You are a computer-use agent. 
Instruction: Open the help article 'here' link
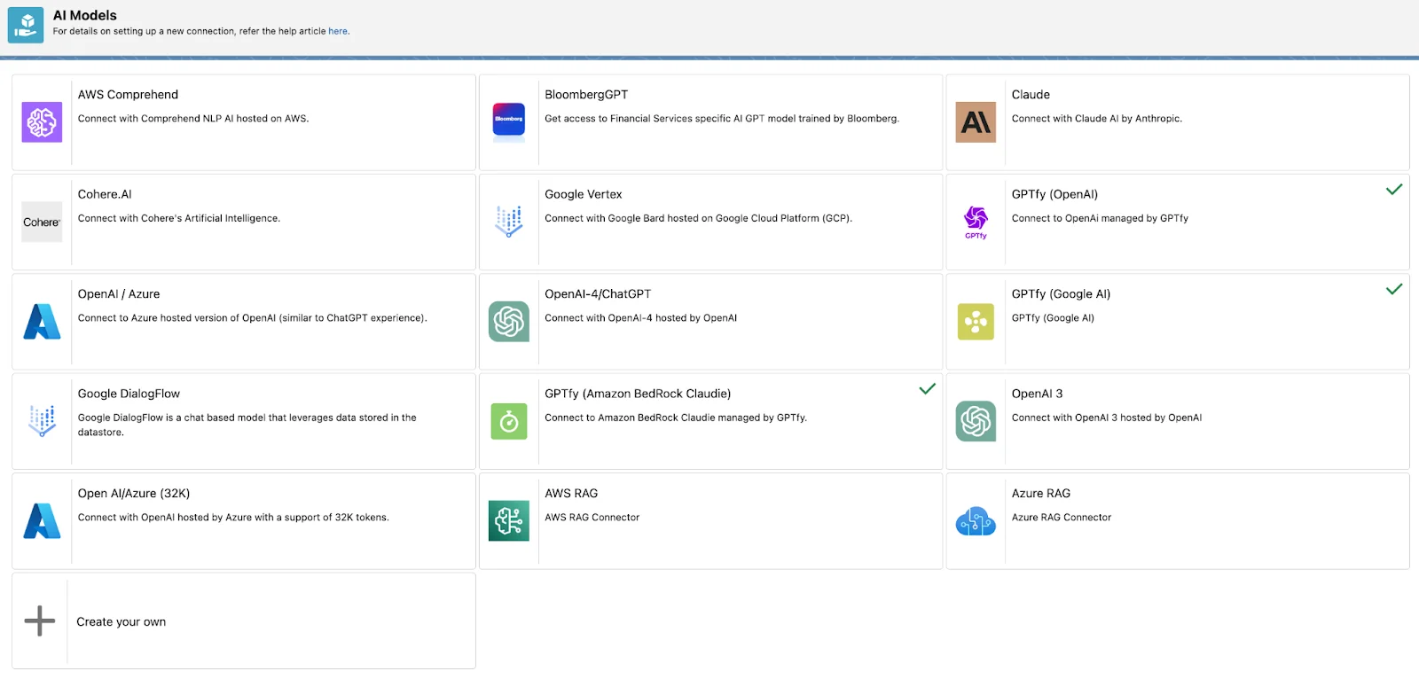tap(338, 31)
